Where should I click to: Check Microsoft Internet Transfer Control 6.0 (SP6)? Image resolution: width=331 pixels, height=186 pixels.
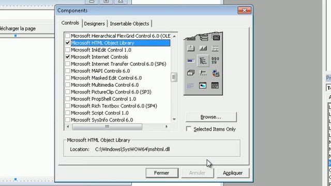point(68,64)
